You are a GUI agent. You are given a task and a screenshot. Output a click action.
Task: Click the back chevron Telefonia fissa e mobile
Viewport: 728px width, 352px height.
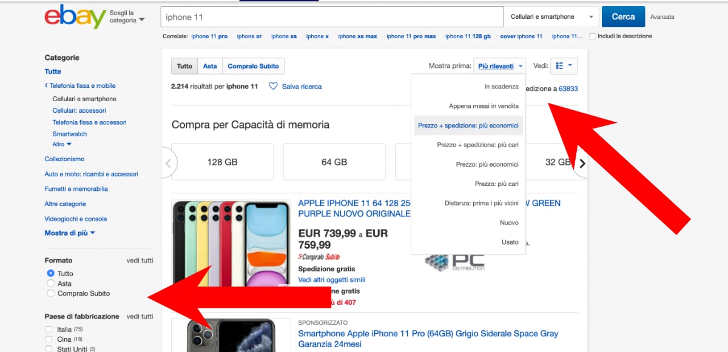point(46,86)
